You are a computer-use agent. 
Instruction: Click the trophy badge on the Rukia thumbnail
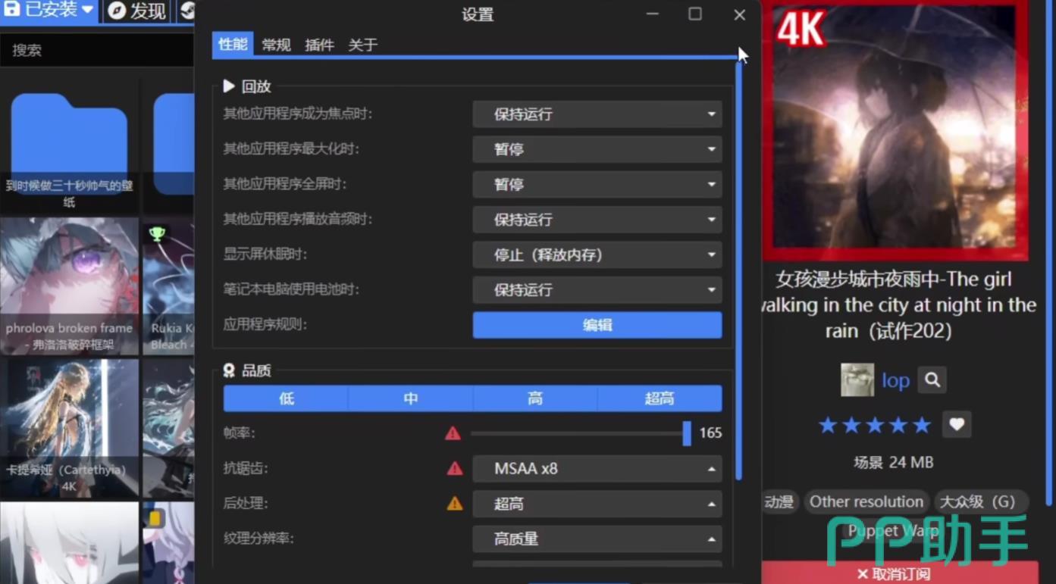[157, 233]
